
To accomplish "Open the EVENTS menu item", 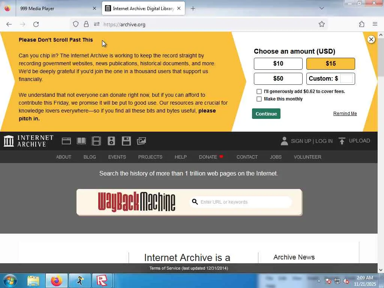I will 117,157.
